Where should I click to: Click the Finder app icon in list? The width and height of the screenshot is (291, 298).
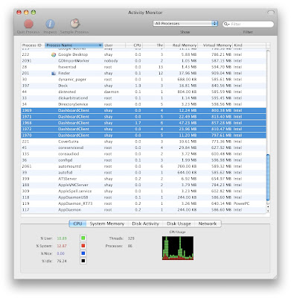(x=54, y=73)
